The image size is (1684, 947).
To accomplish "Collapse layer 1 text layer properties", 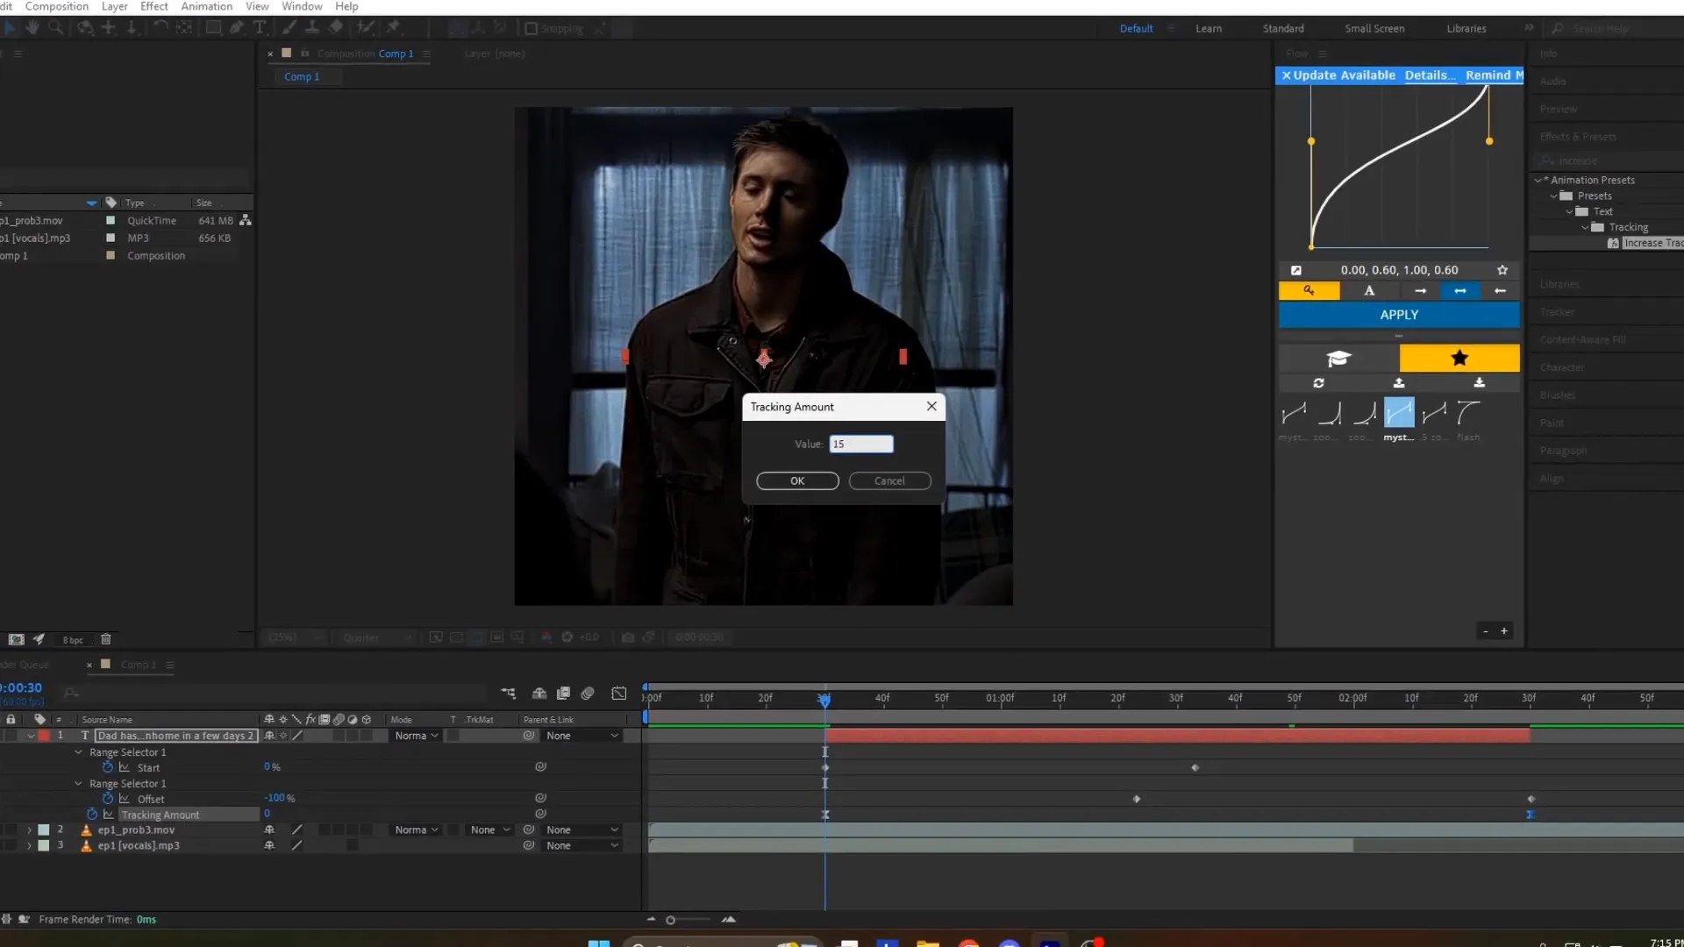I will click(31, 736).
